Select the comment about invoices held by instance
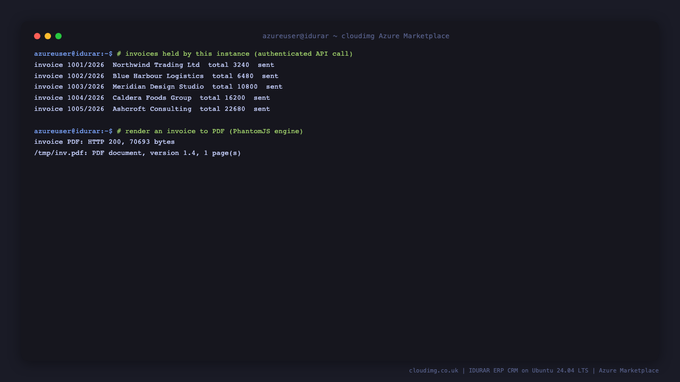The width and height of the screenshot is (680, 382). 235,54
